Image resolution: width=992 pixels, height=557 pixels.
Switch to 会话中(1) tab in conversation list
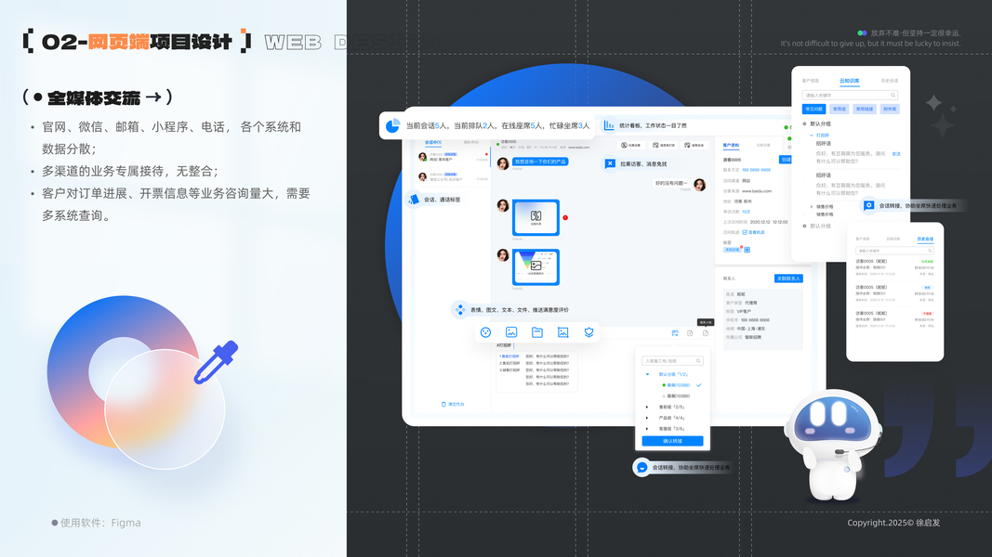pyautogui.click(x=432, y=143)
